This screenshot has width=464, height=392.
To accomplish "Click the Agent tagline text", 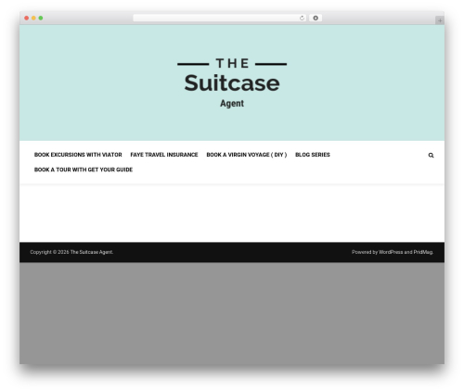I will coord(232,104).
